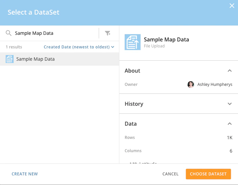Click the Columns label
Screen dimensions: 238x185
point(133,151)
